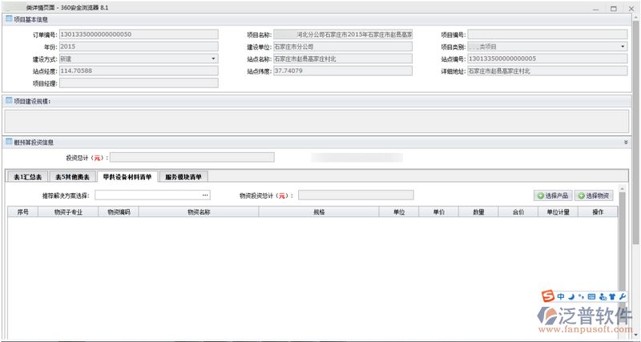Click 单位 column header
The width and height of the screenshot is (641, 342).
[399, 211]
